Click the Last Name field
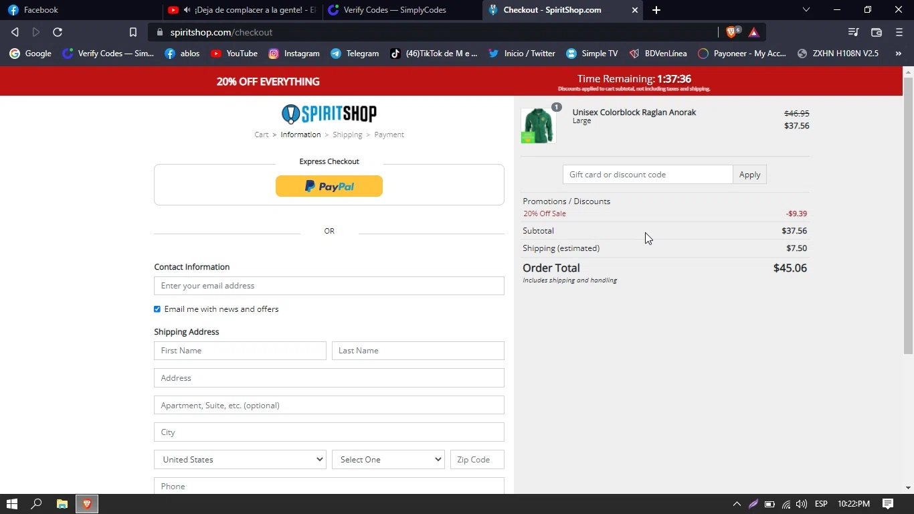 [418, 351]
